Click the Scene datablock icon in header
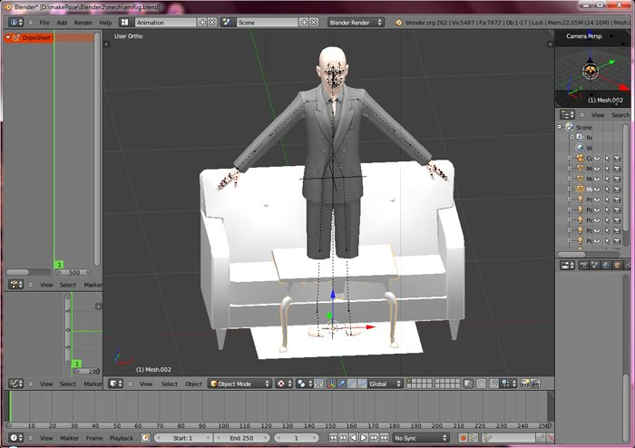635x448 pixels. pyautogui.click(x=227, y=22)
